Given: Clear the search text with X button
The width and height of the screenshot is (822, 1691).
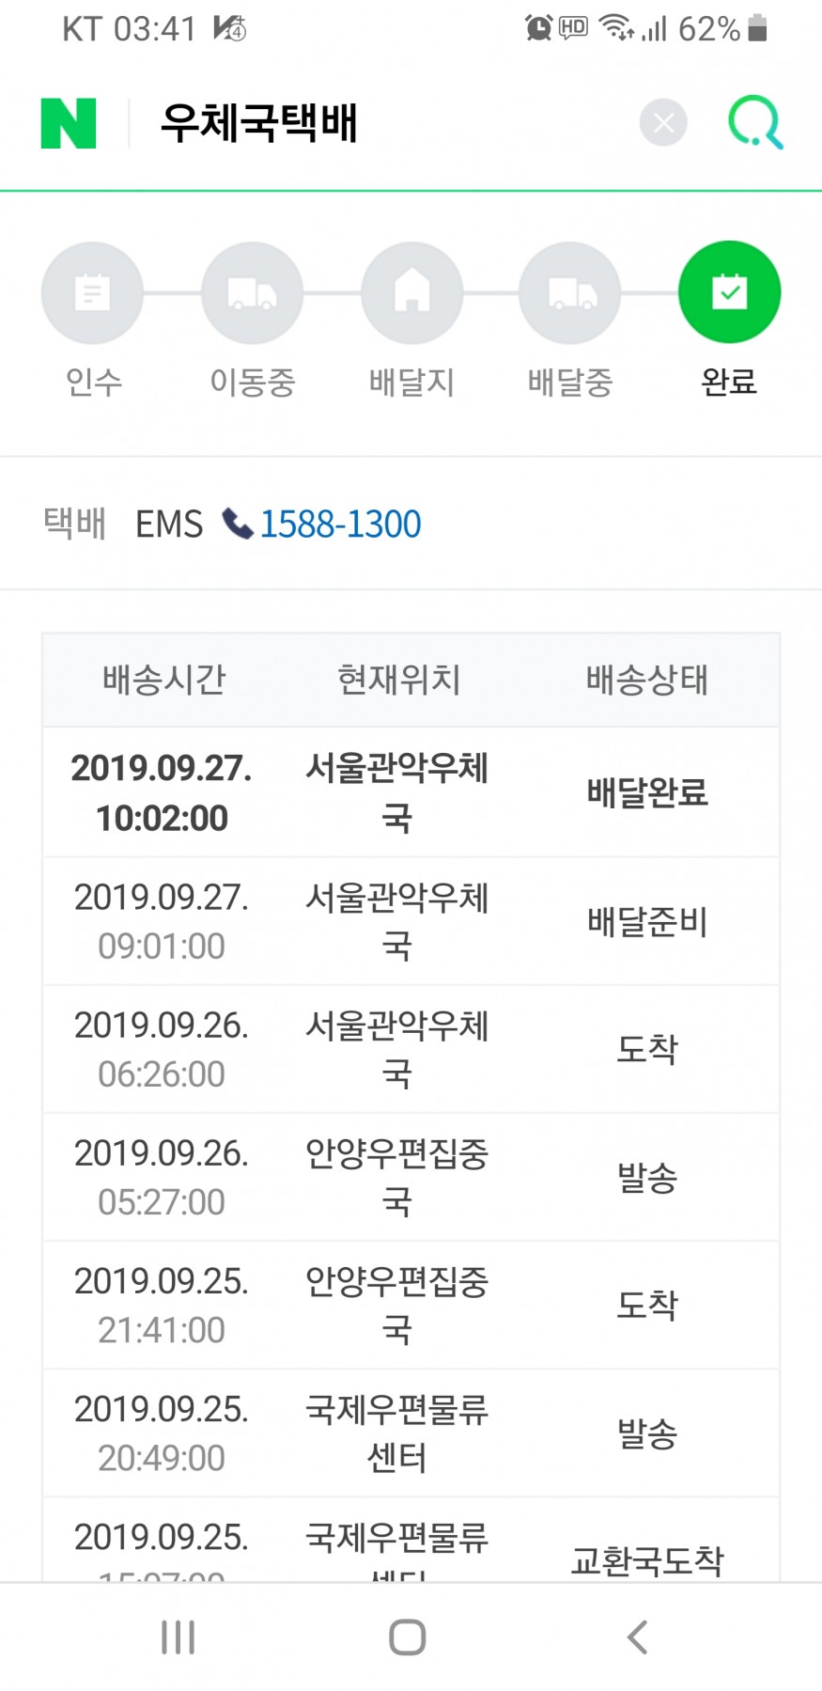Looking at the screenshot, I should [x=663, y=123].
